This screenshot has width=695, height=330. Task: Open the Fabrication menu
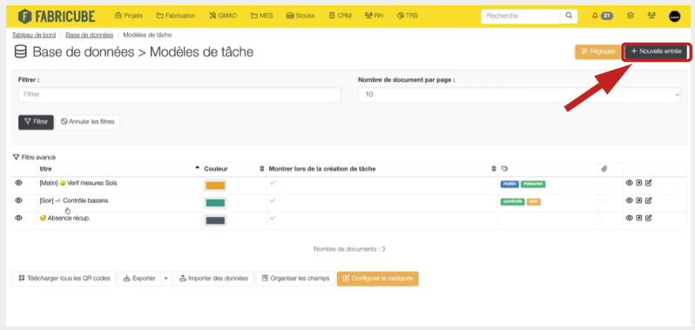176,16
